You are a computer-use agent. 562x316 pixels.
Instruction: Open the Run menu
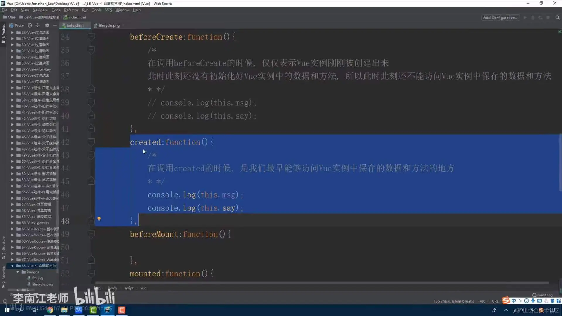(85, 10)
